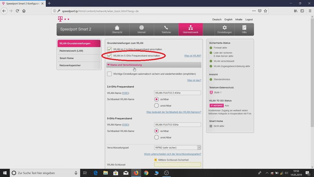Open Windows notification center
Viewport: 314px width, 177px height.
308,173
